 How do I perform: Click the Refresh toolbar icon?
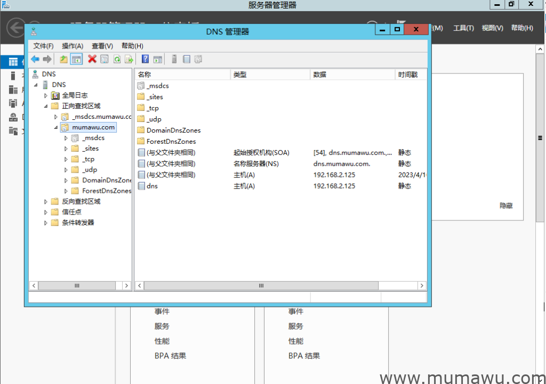pyautogui.click(x=117, y=59)
